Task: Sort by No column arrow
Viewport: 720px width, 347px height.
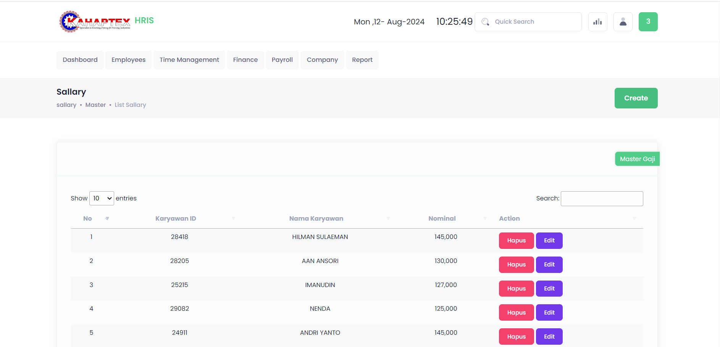Action: click(107, 218)
